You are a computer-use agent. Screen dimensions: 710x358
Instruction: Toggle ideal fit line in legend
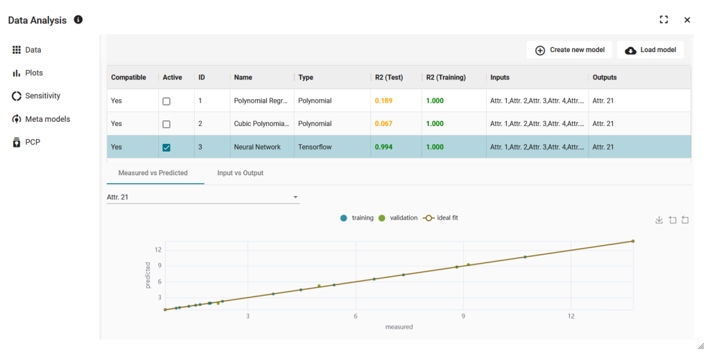click(440, 218)
